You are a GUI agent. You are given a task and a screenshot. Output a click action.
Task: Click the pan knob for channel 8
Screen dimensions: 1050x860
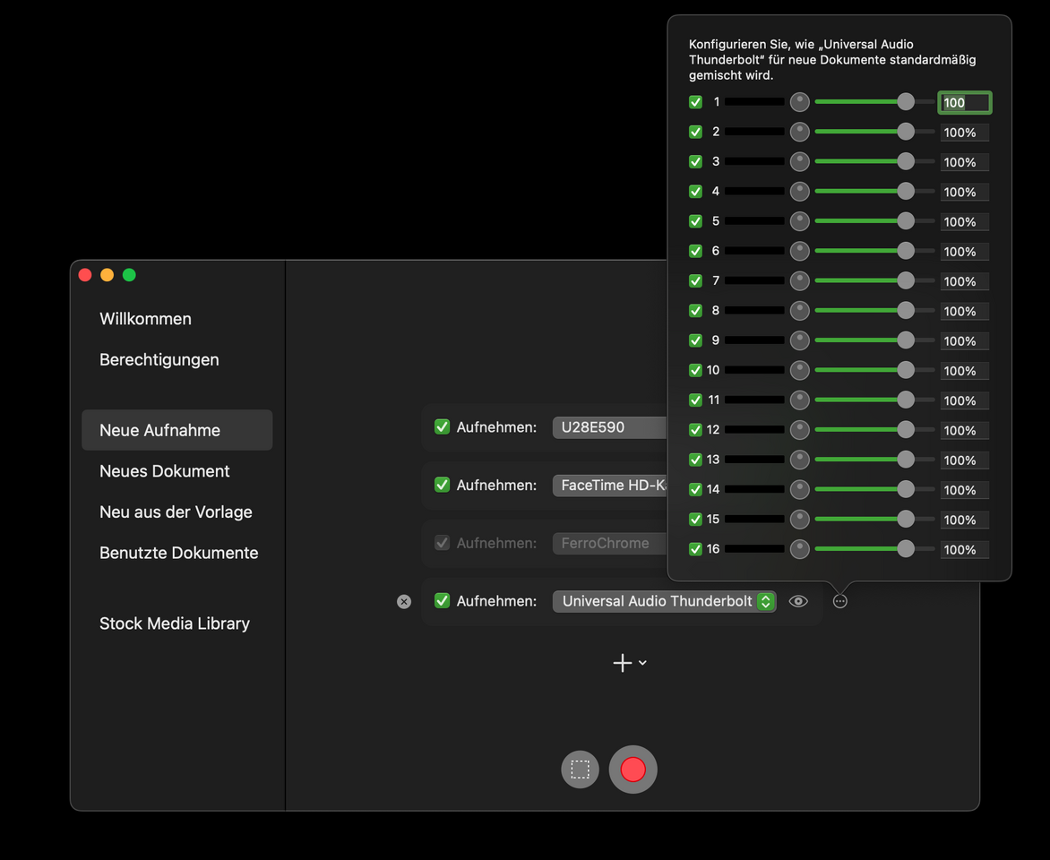coord(799,311)
